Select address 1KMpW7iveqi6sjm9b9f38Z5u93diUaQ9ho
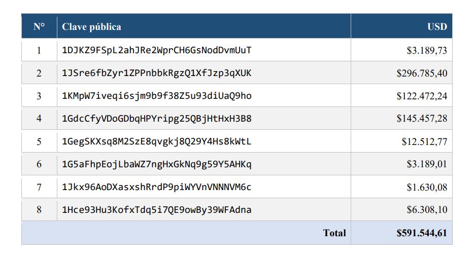 coord(157,96)
